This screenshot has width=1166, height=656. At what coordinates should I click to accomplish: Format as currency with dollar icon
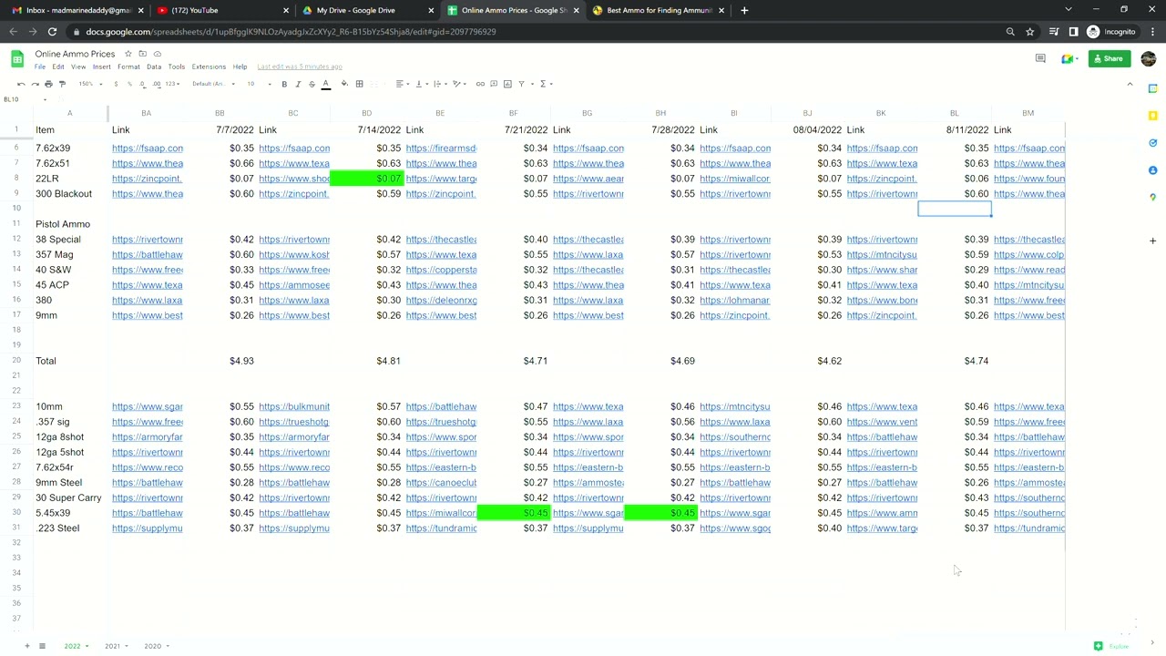(116, 84)
